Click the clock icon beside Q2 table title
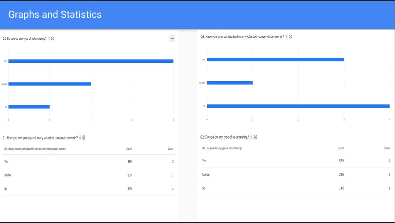 [x=255, y=137]
